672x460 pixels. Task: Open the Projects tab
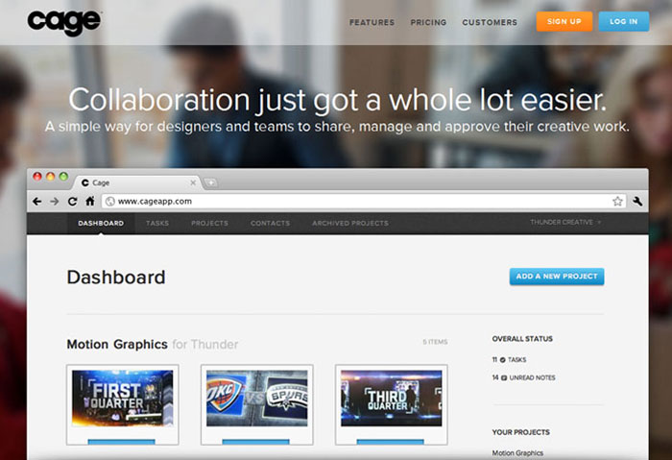point(209,224)
